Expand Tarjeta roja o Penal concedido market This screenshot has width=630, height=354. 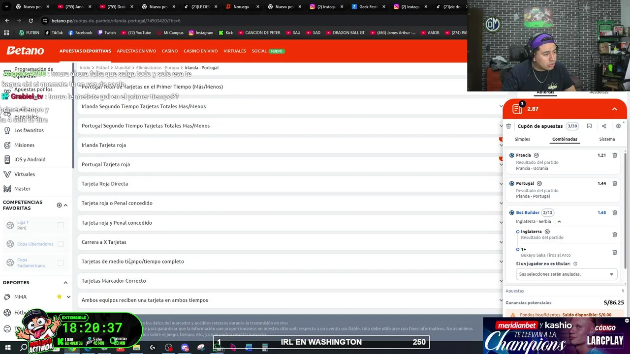pyautogui.click(x=501, y=203)
